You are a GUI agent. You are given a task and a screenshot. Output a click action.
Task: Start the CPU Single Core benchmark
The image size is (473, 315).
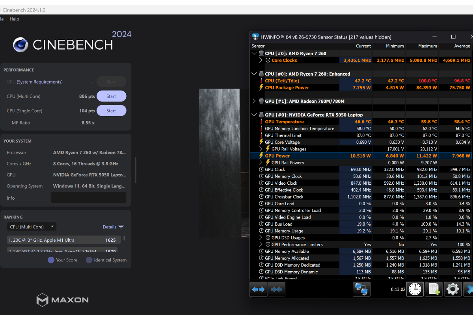[x=111, y=111]
